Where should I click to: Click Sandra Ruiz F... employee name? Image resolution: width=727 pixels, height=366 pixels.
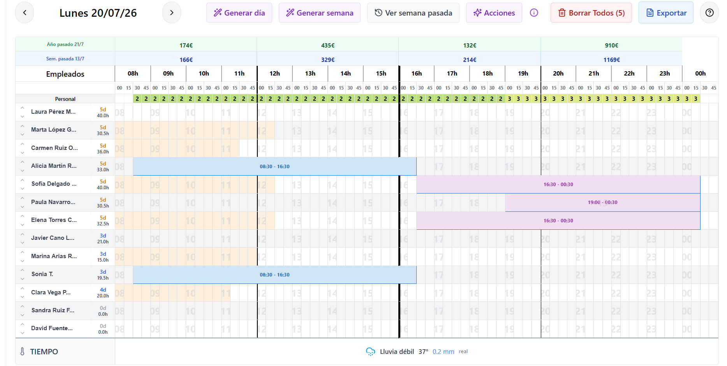[53, 310]
